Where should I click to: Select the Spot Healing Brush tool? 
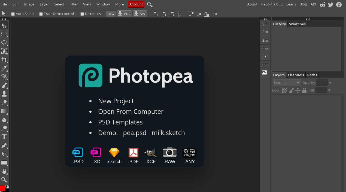pyautogui.click(x=4, y=77)
